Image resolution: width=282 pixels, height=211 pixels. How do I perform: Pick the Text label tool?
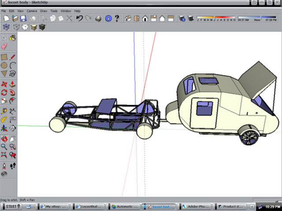[x=12, y=120]
